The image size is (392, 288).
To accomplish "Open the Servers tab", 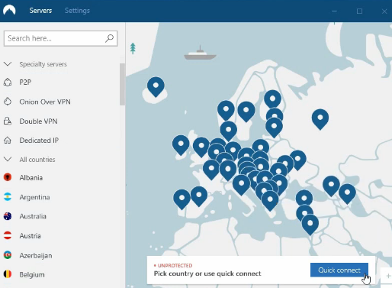I will tap(40, 11).
